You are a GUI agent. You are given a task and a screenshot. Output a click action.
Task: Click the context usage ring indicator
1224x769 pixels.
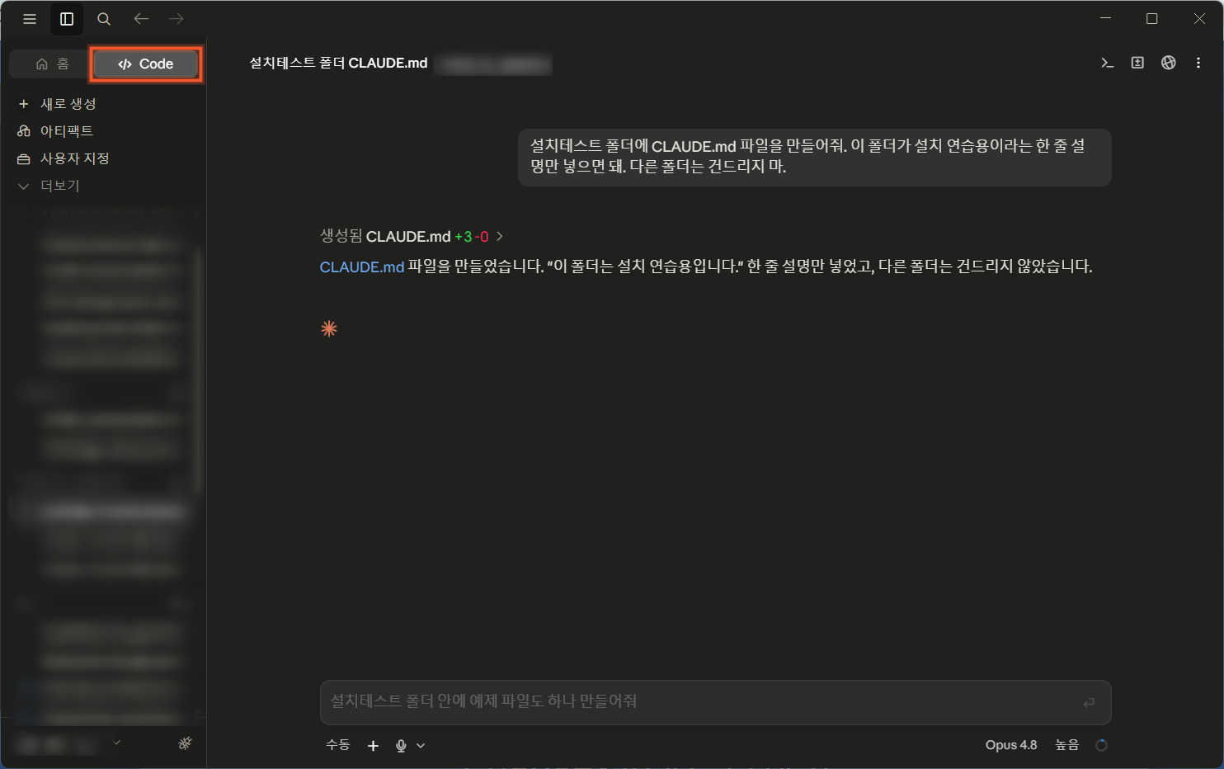(x=1101, y=745)
